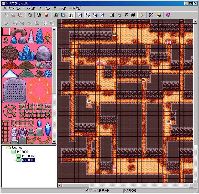199x194 pixels.
Task: Click the red Revert Map icon
Action: 46,15
